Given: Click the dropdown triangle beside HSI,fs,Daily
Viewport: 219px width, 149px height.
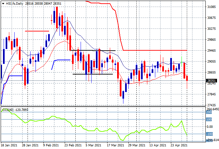Looking at the screenshot, I should [3, 4].
